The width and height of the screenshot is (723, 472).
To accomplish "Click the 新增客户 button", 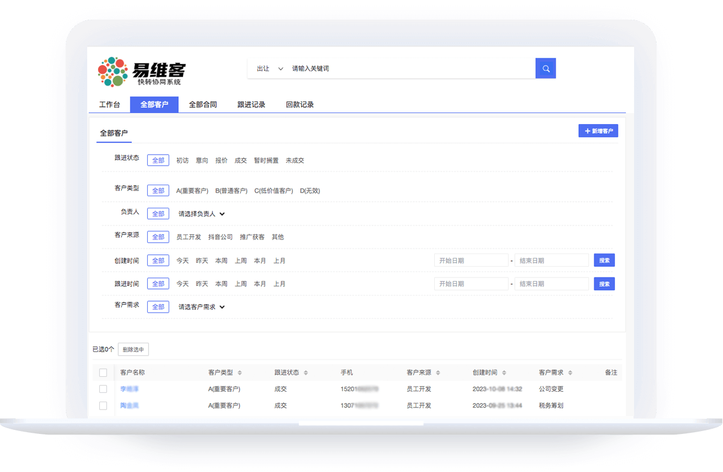I will click(598, 131).
